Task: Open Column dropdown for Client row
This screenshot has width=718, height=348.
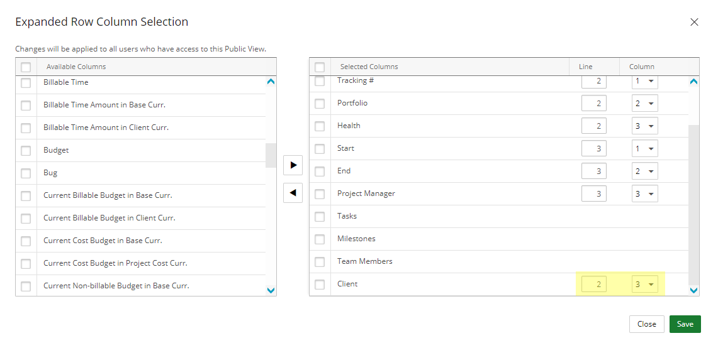Action: [x=645, y=285]
